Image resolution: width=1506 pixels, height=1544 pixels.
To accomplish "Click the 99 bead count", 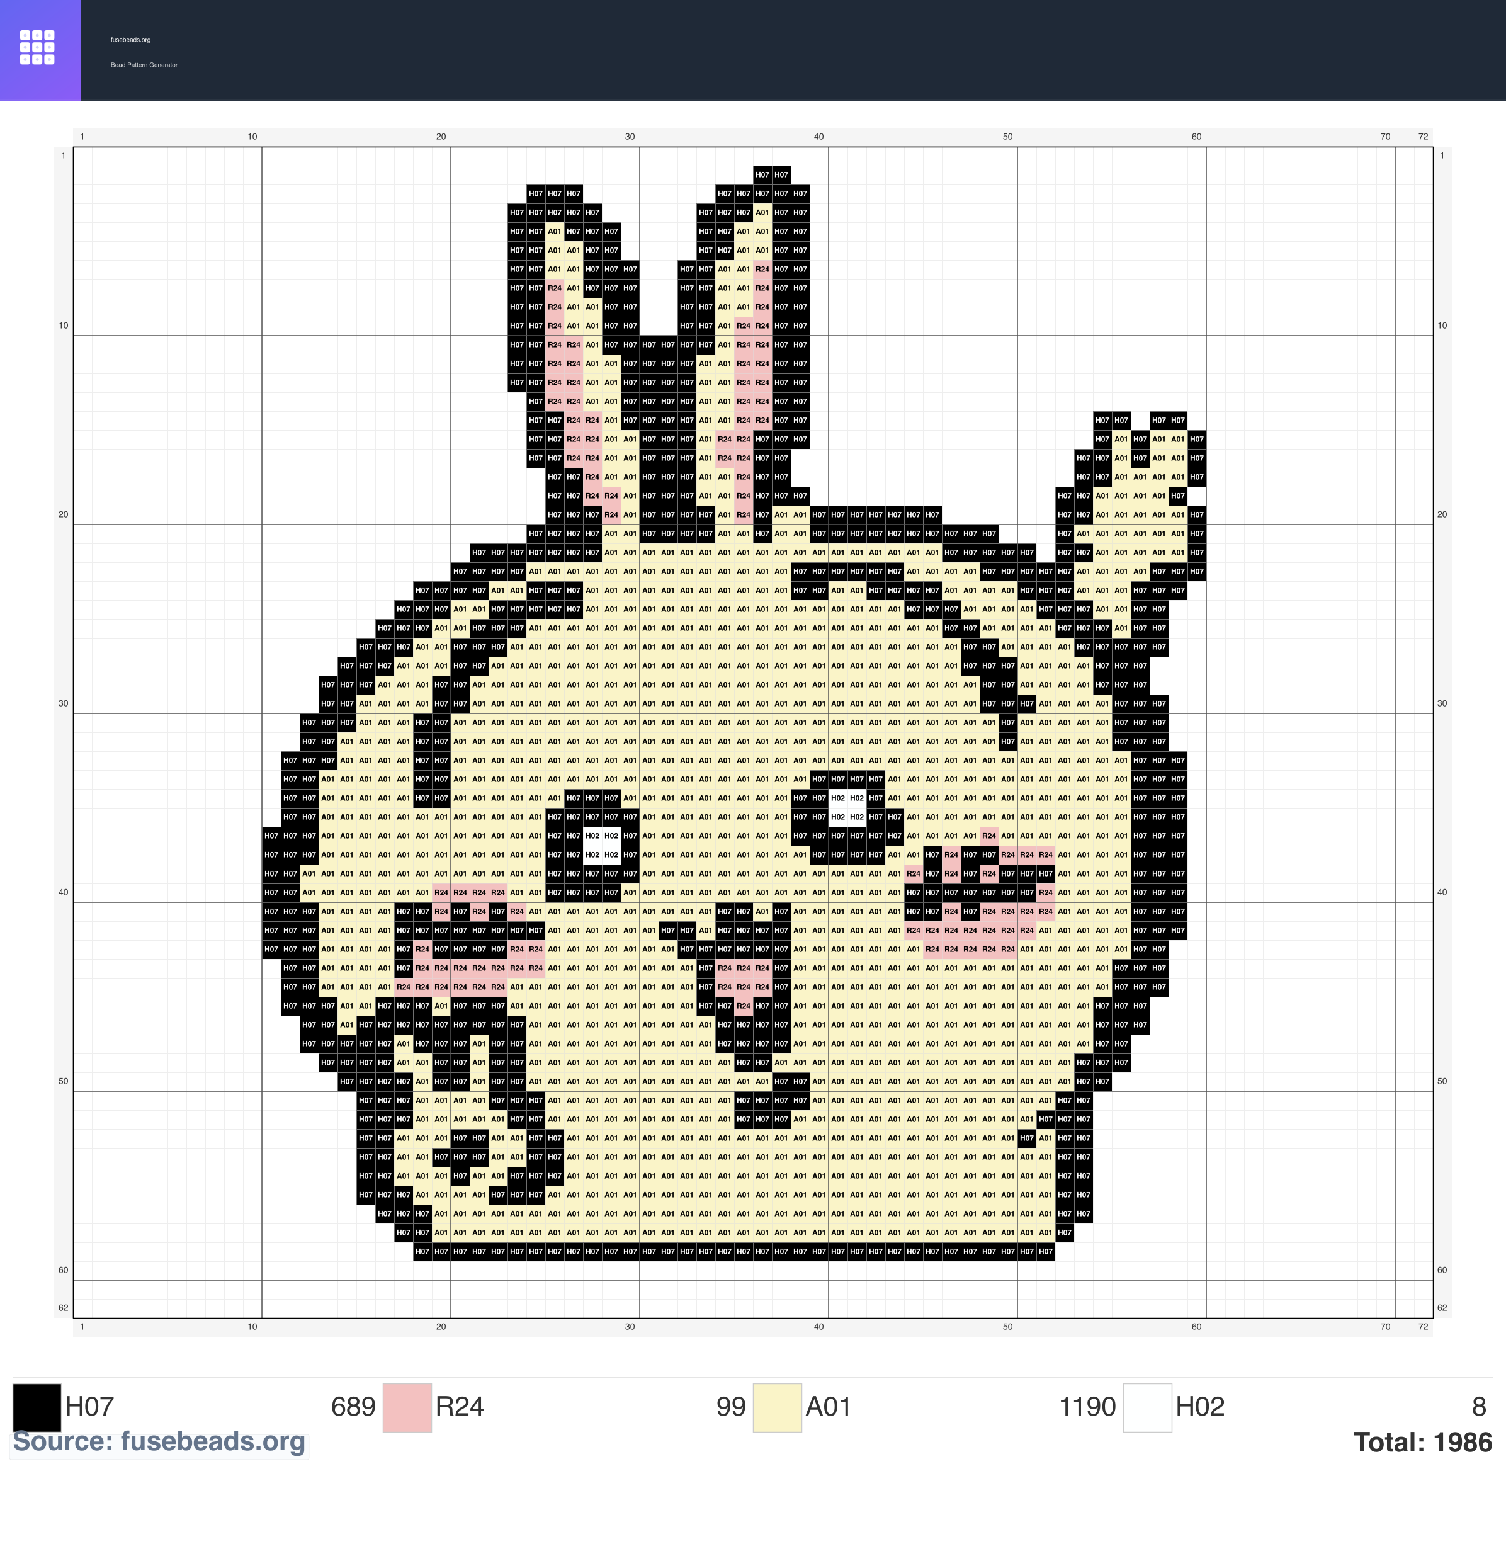I will click(731, 1406).
